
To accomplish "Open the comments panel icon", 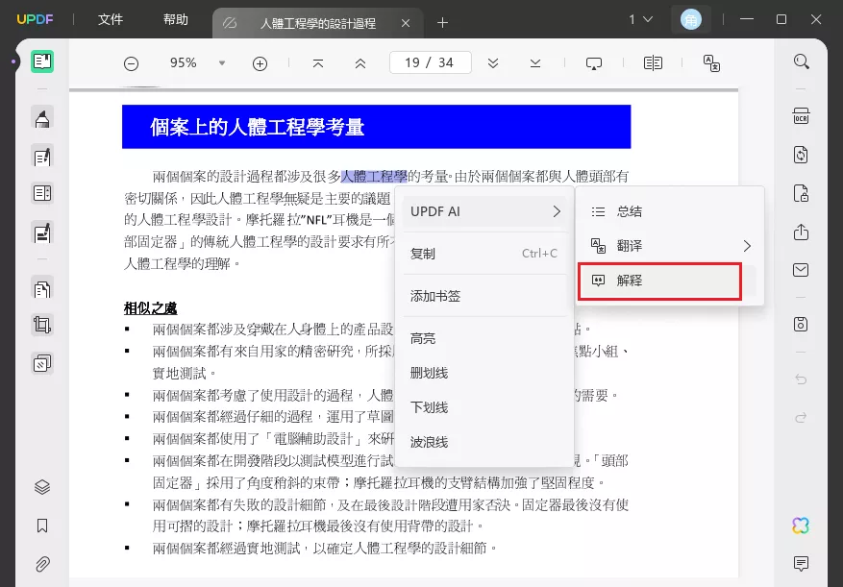I will 801,563.
